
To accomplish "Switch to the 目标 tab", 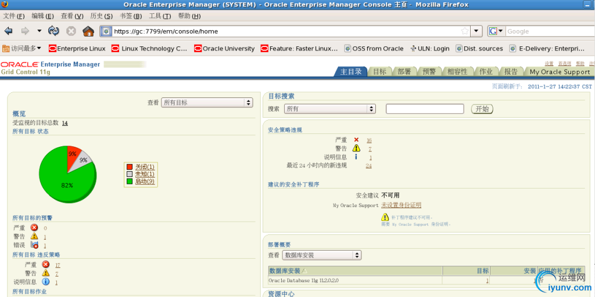I will (x=379, y=71).
